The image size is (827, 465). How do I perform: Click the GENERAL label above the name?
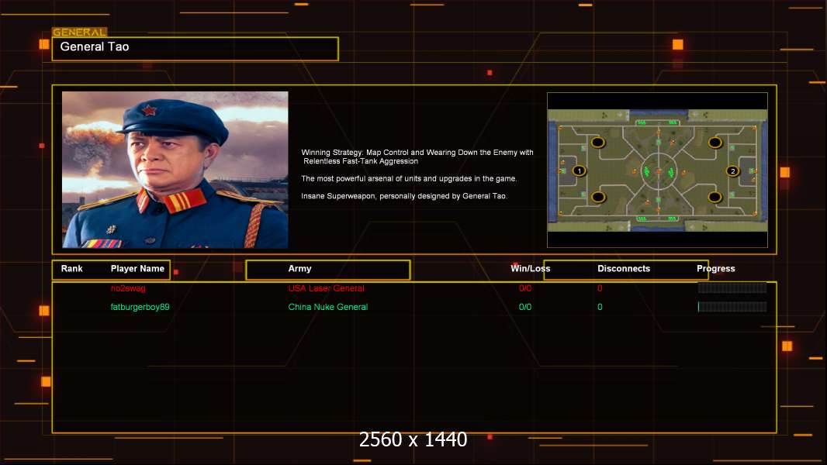coord(80,32)
